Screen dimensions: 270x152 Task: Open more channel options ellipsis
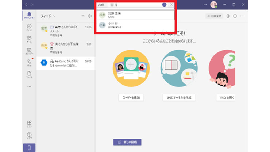click(242, 16)
